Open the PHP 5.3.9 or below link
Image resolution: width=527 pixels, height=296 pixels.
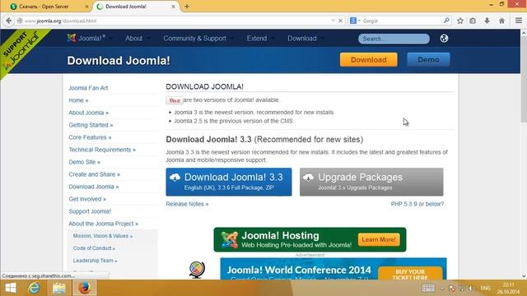[x=417, y=204]
